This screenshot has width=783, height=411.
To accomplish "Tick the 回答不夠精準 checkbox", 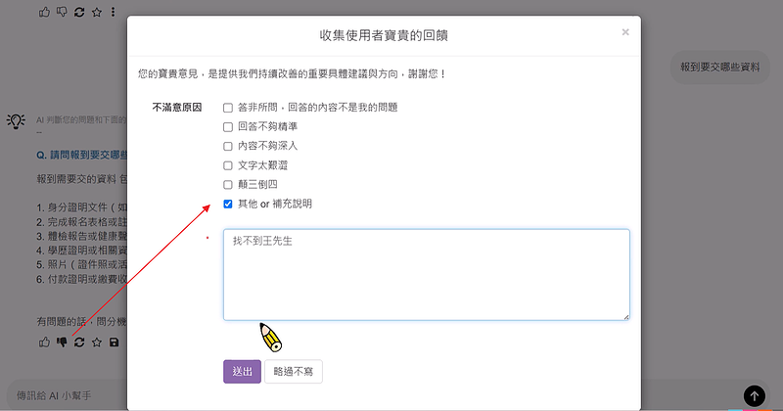I will pyautogui.click(x=228, y=126).
